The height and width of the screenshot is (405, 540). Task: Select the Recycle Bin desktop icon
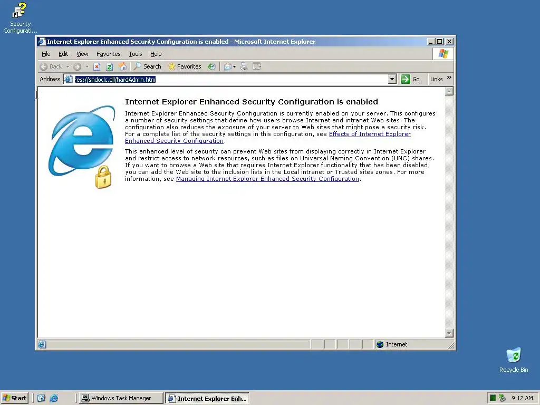coord(514,360)
